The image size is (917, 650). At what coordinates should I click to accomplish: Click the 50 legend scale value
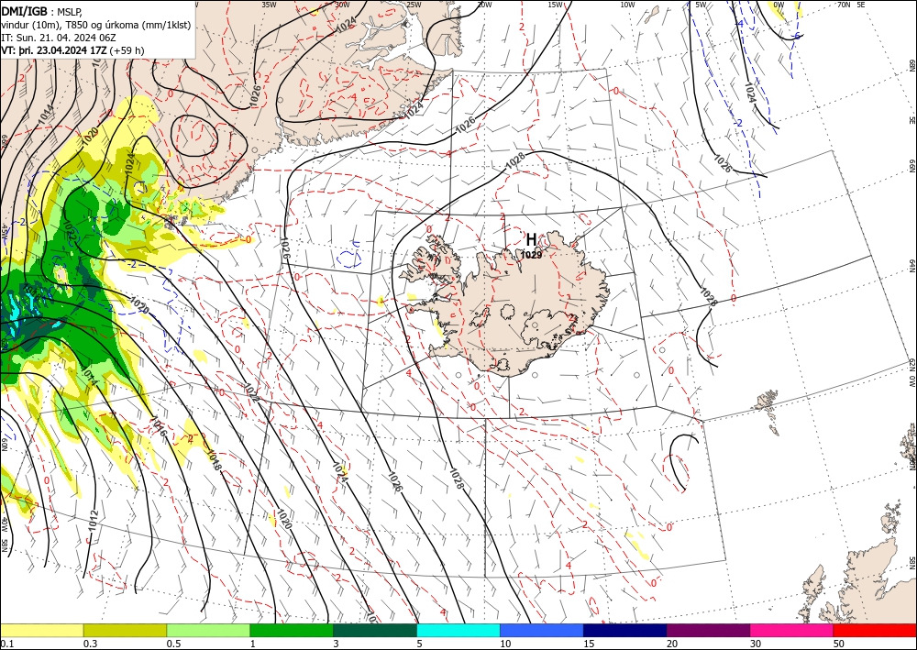coord(839,644)
